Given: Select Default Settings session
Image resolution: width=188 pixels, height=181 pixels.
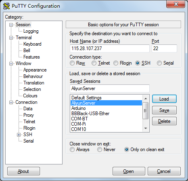Looking at the screenshot, I should coord(106,98).
